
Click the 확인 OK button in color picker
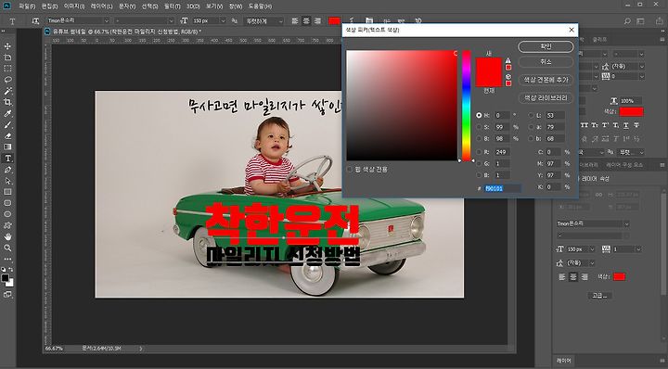click(x=546, y=46)
